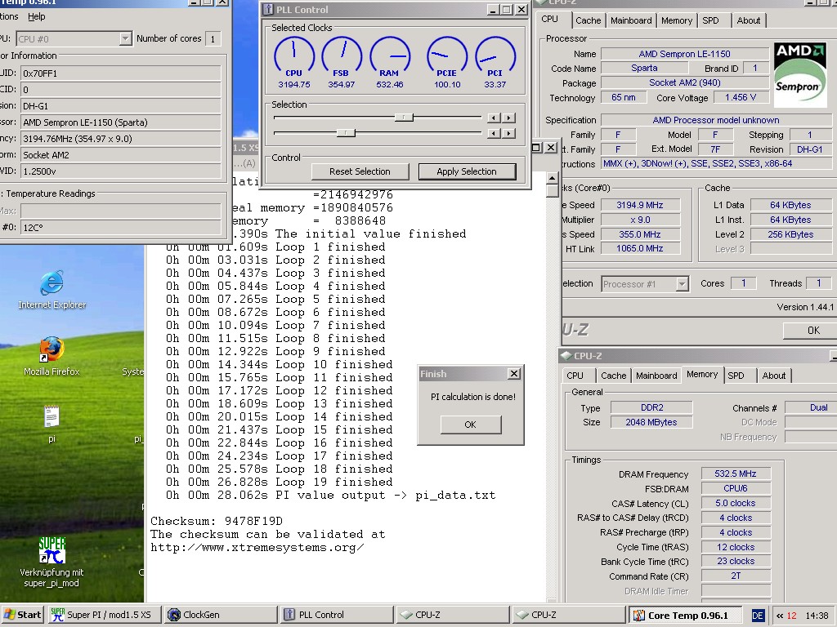Image resolution: width=837 pixels, height=627 pixels.
Task: Click Apply Selection in PLL Control
Action: (467, 171)
